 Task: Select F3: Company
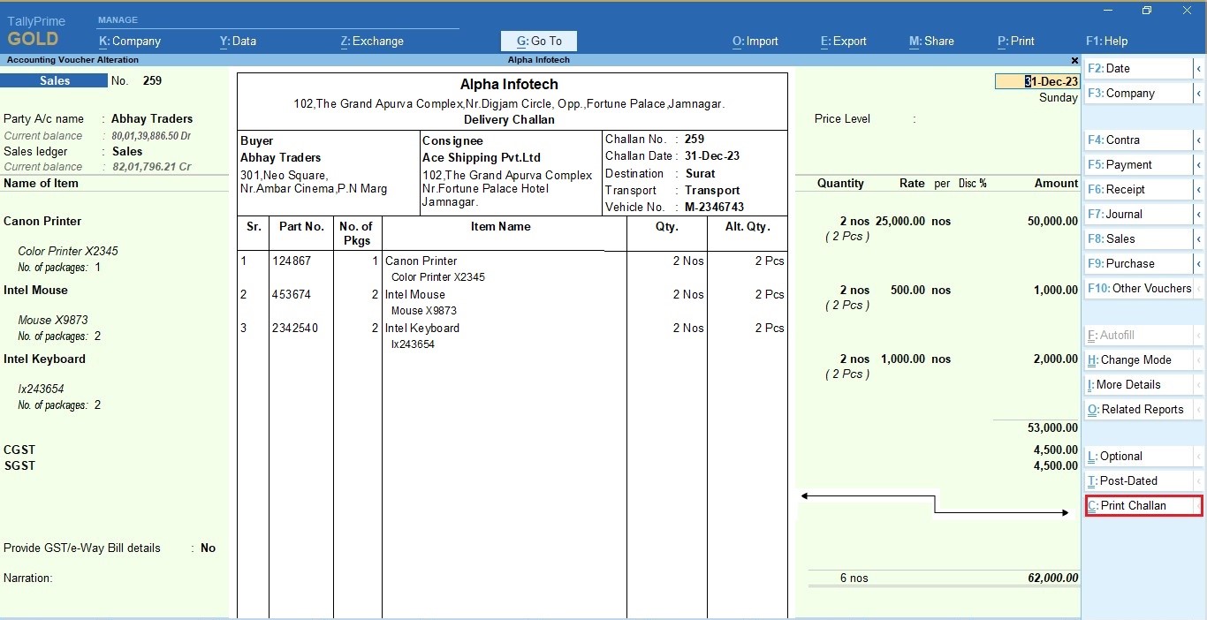pos(1140,93)
